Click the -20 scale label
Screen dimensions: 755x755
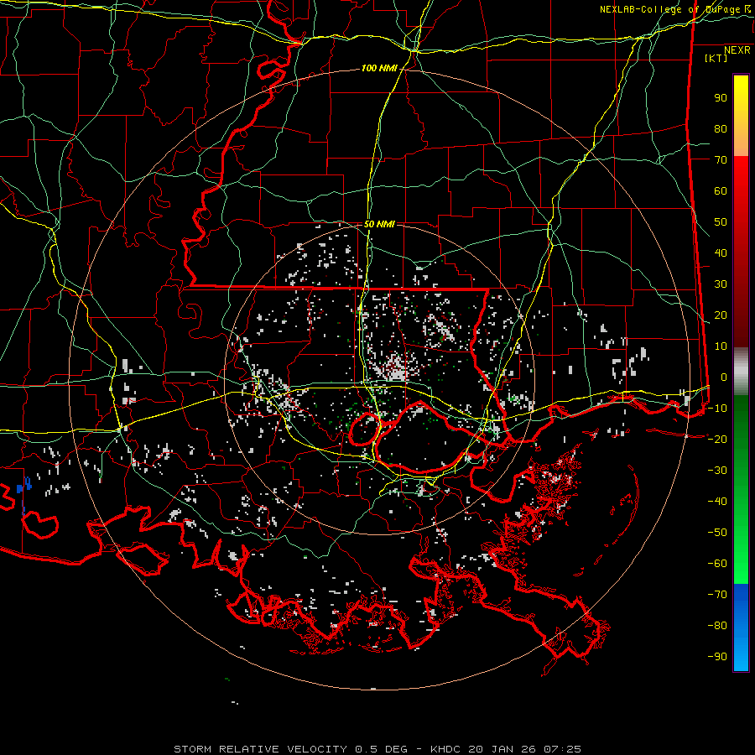tap(717, 439)
